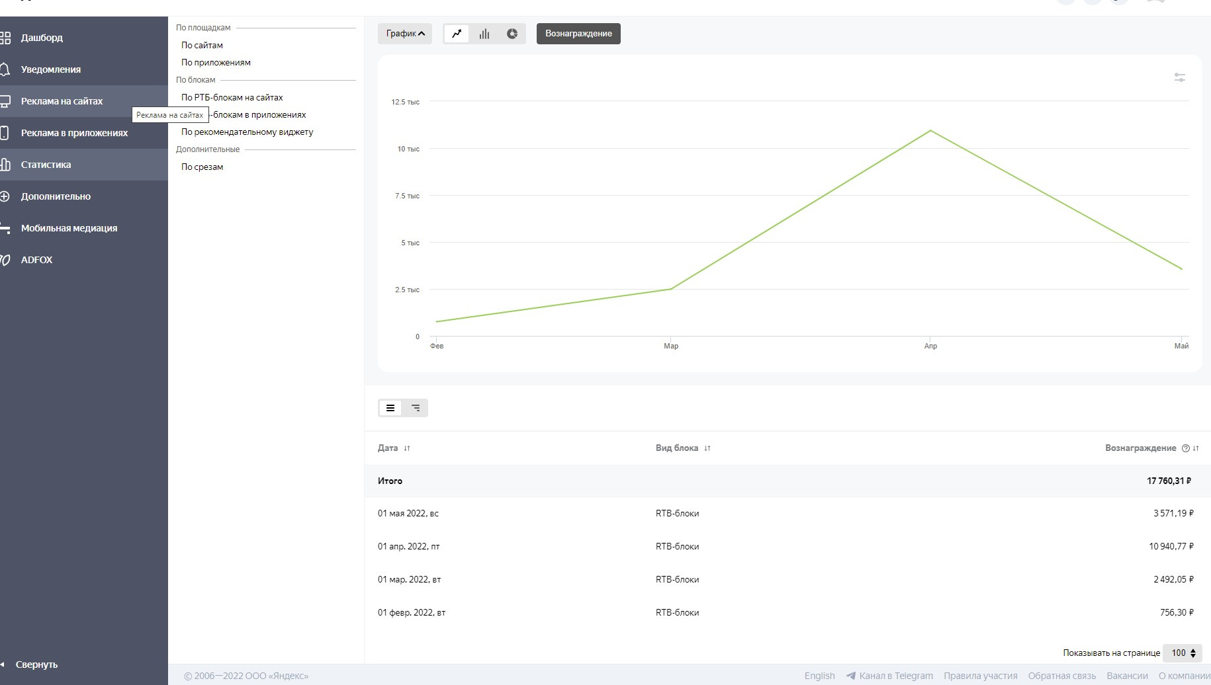
Task: Click the 01 мая 2022 row date
Action: point(408,513)
